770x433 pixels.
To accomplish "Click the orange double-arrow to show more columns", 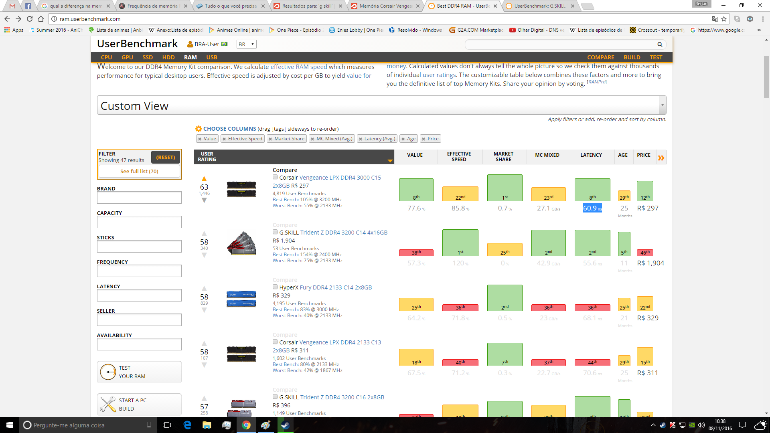I will click(661, 158).
